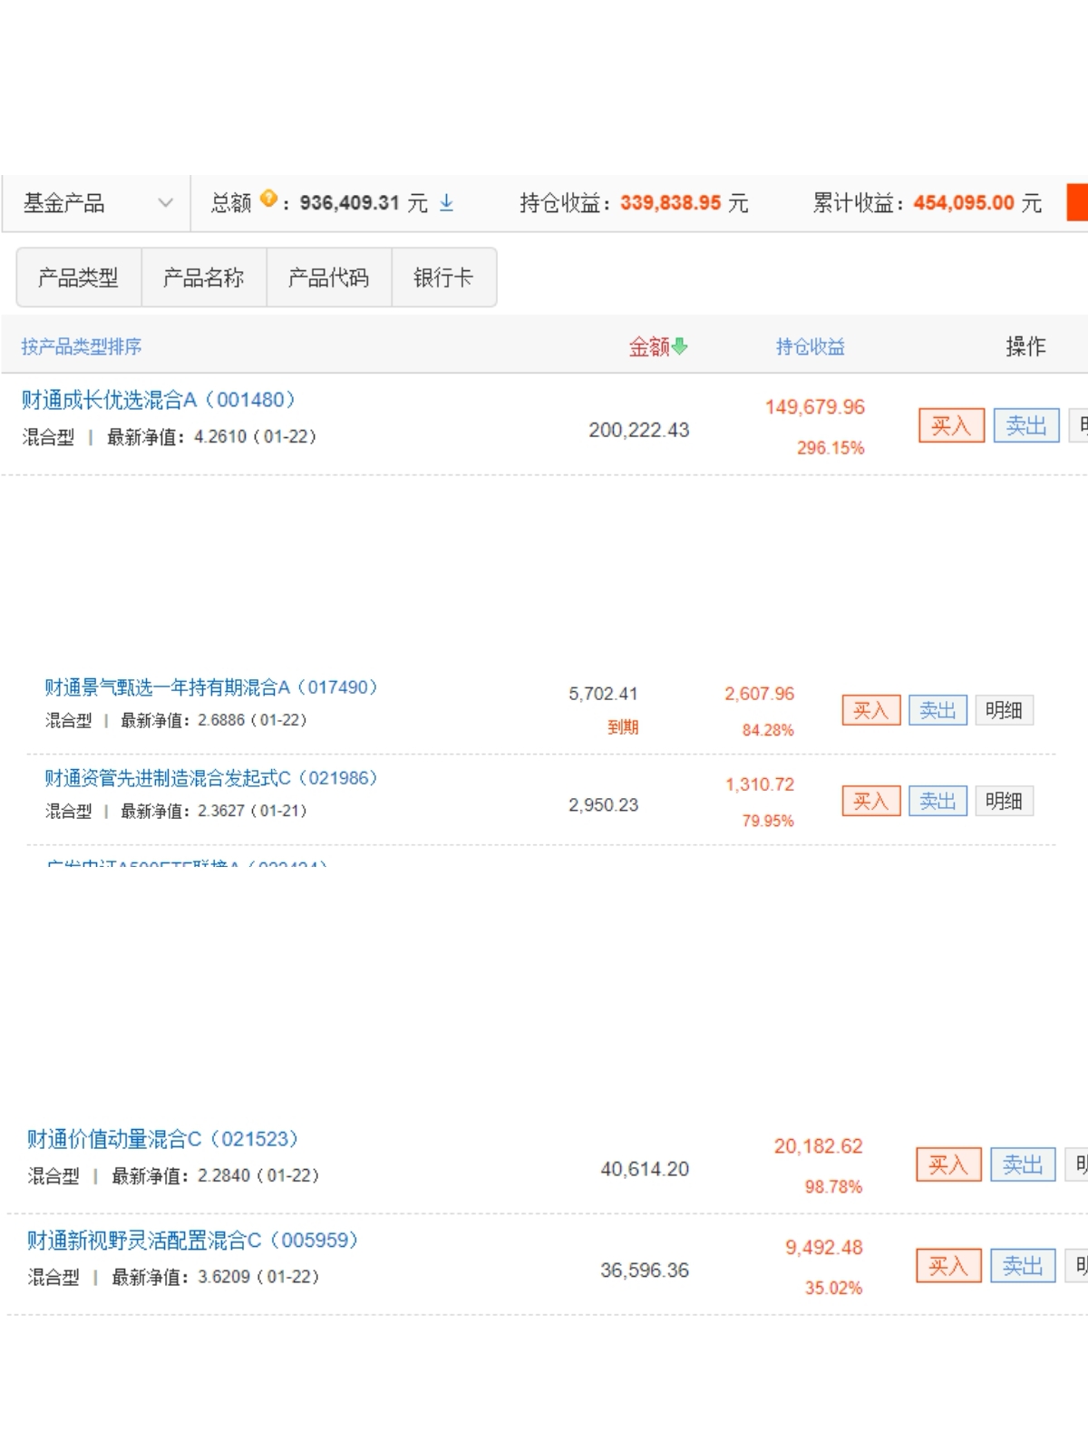Click 买入 for 财通成长优选混合A
The width and height of the screenshot is (1088, 1451).
tap(951, 425)
